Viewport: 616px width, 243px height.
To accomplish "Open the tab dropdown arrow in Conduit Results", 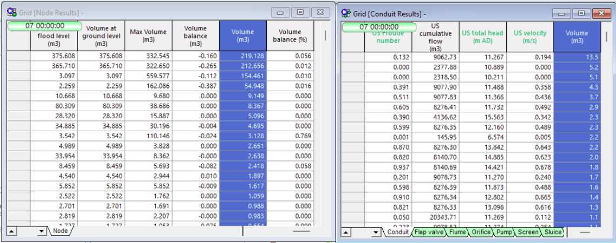I will coord(376,233).
